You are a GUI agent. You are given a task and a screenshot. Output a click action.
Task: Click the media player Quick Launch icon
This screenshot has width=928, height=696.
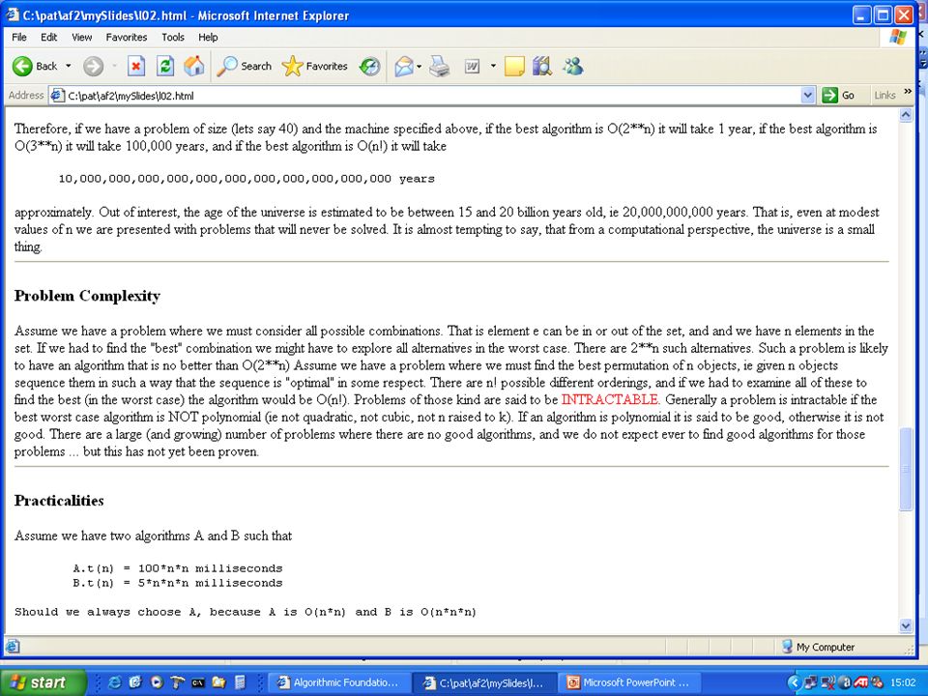pyautogui.click(x=157, y=682)
